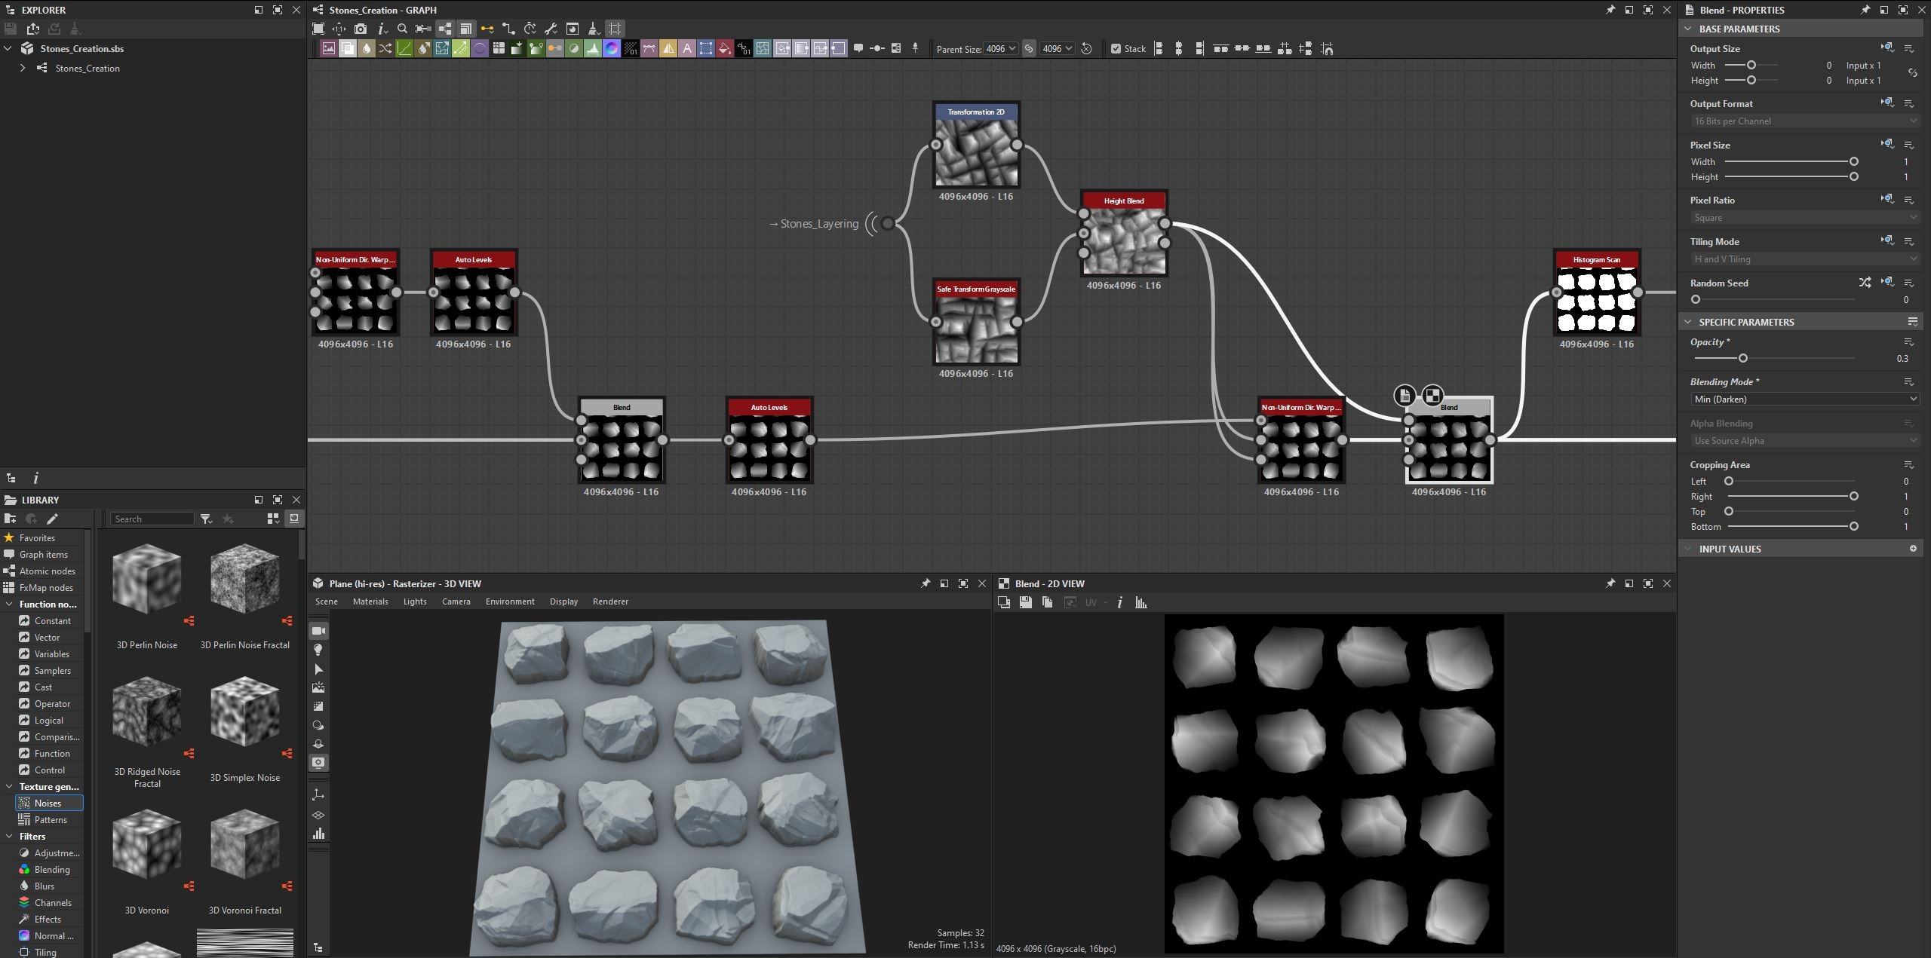This screenshot has height=958, width=1931.
Task: Click the camera screenshot icon in graph toolbar
Action: point(361,29)
